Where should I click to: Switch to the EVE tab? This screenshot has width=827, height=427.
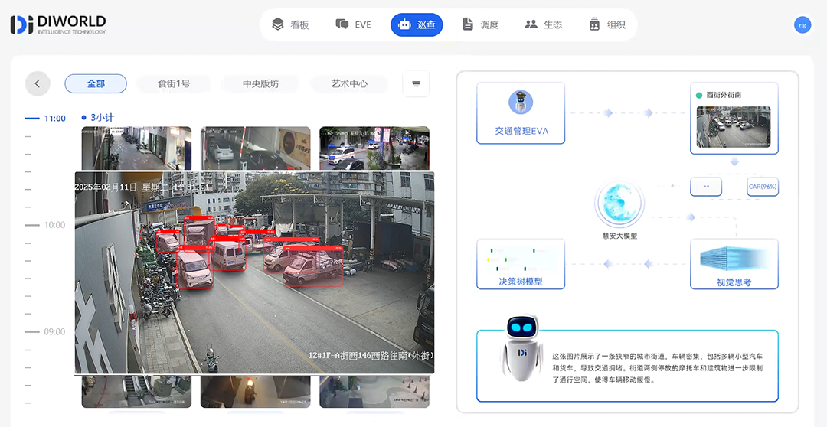point(353,24)
